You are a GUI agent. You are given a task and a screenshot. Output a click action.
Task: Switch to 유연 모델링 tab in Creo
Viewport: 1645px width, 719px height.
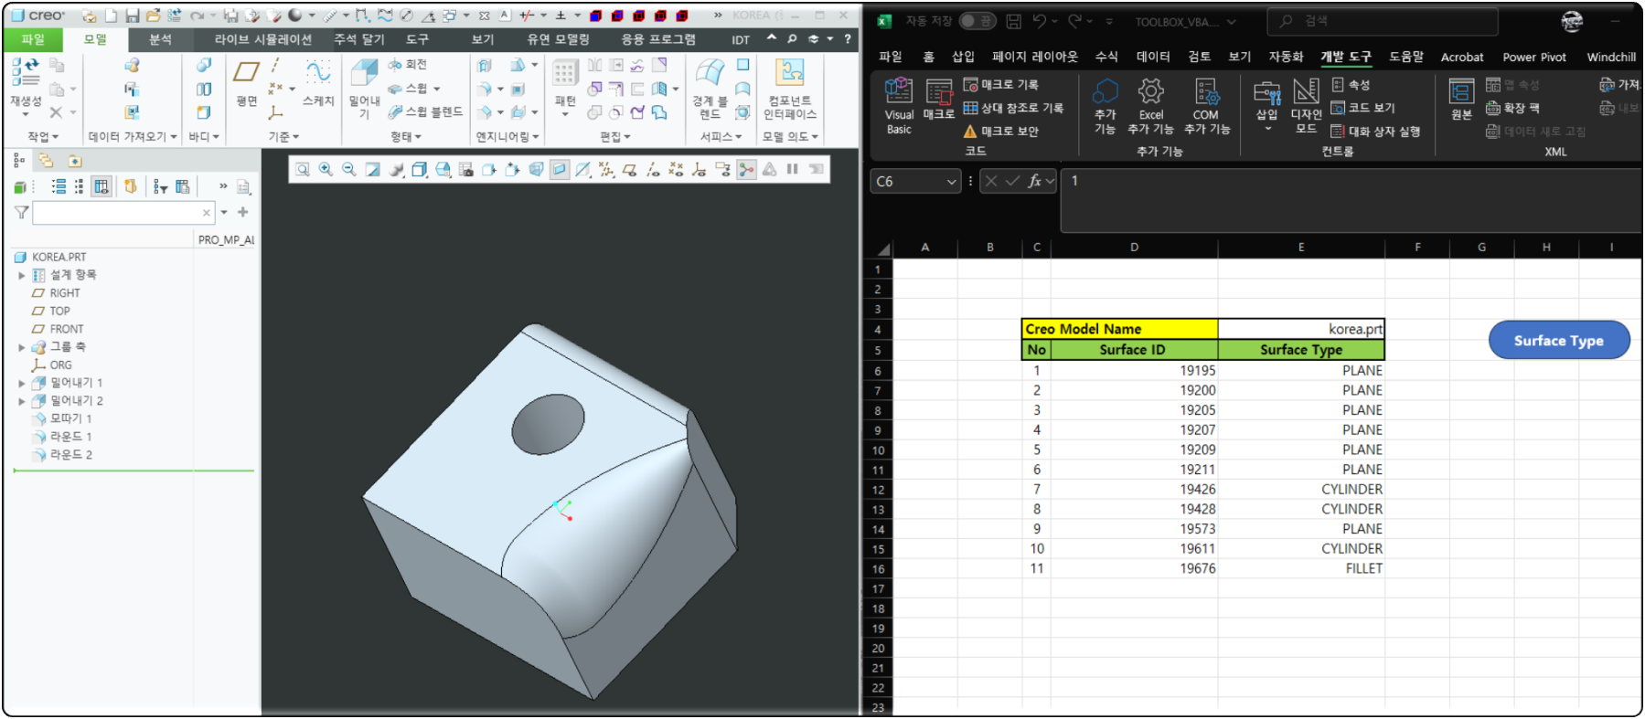click(558, 39)
